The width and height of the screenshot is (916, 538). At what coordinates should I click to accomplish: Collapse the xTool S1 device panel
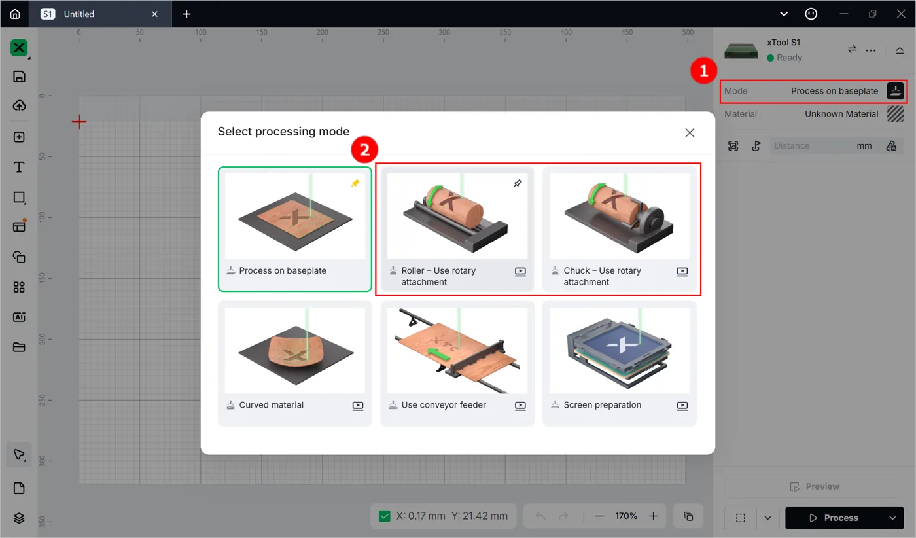pos(900,50)
